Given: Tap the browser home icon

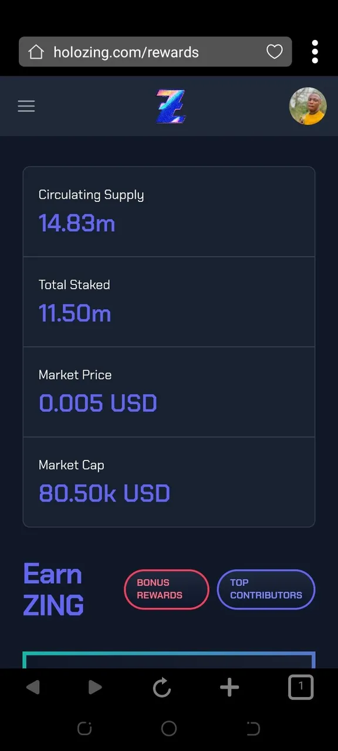Looking at the screenshot, I should (x=36, y=52).
